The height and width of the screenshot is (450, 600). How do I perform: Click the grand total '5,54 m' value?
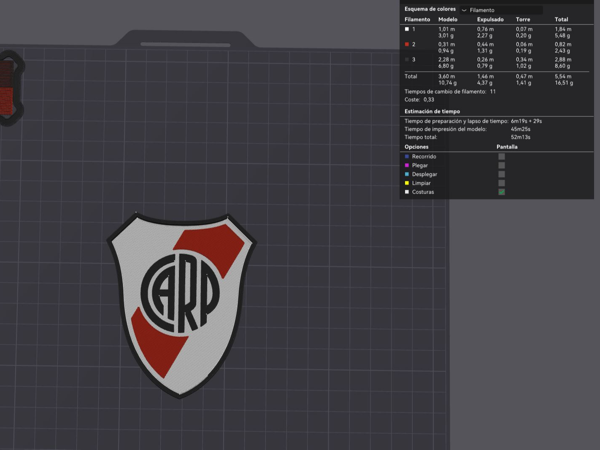click(563, 76)
